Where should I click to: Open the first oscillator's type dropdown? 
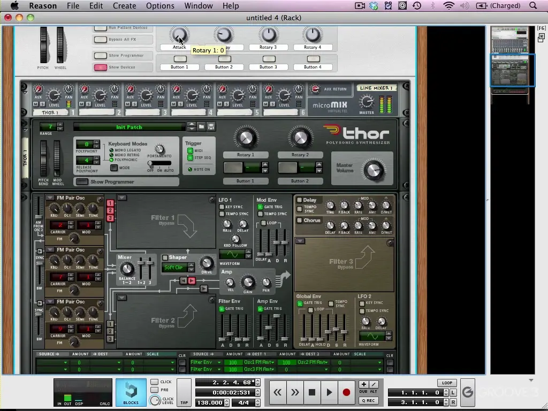click(50, 198)
